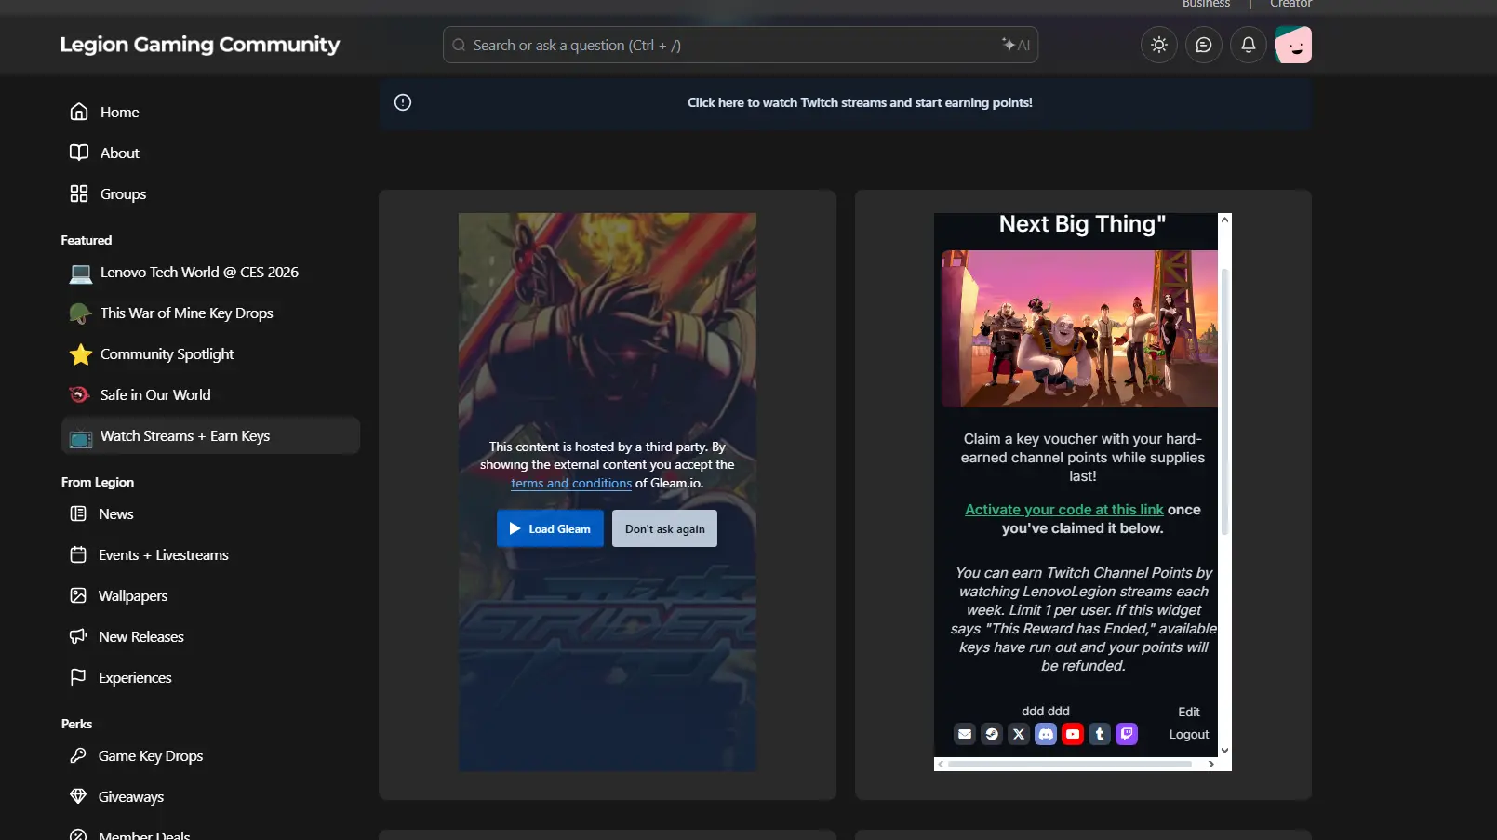Click the Creator link in top bar
Image resolution: width=1497 pixels, height=840 pixels.
tap(1290, 4)
